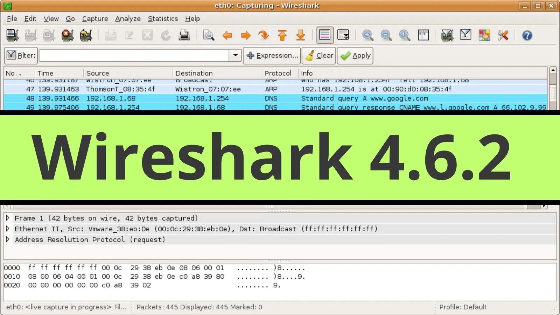Open Wireshark Help

point(527,35)
